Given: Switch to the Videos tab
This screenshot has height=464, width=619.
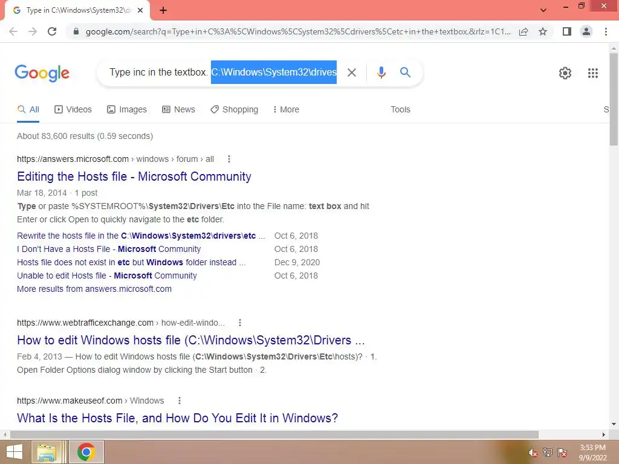Looking at the screenshot, I should [x=73, y=110].
